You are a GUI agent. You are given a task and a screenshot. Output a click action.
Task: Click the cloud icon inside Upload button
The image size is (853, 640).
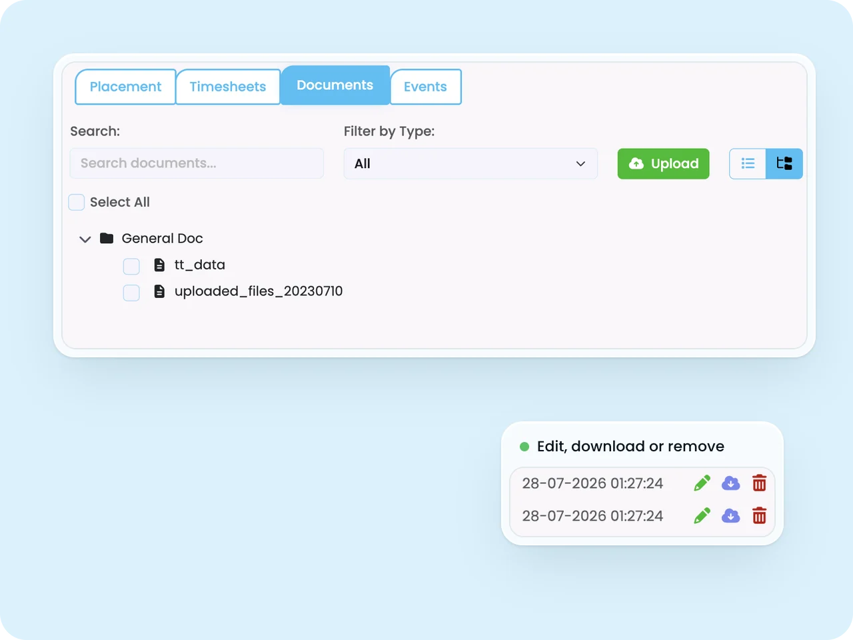(x=636, y=163)
